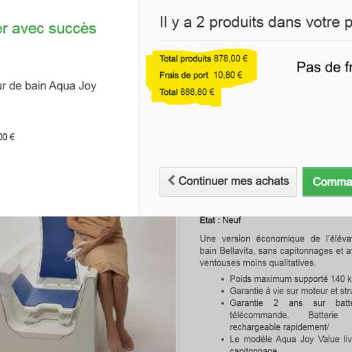Click the 'Il y a 2 produits' heading
Screen dimensions: 352x352
click(256, 23)
